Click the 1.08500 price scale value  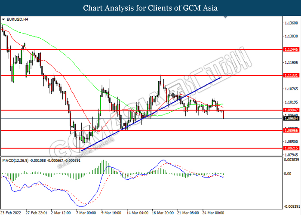pyautogui.click(x=292, y=141)
